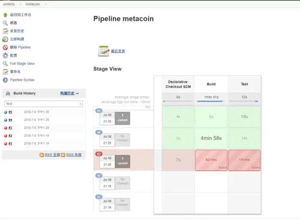The image size is (300, 220).
Task: Click the 1 commit box for build #5
Action: 123,118
